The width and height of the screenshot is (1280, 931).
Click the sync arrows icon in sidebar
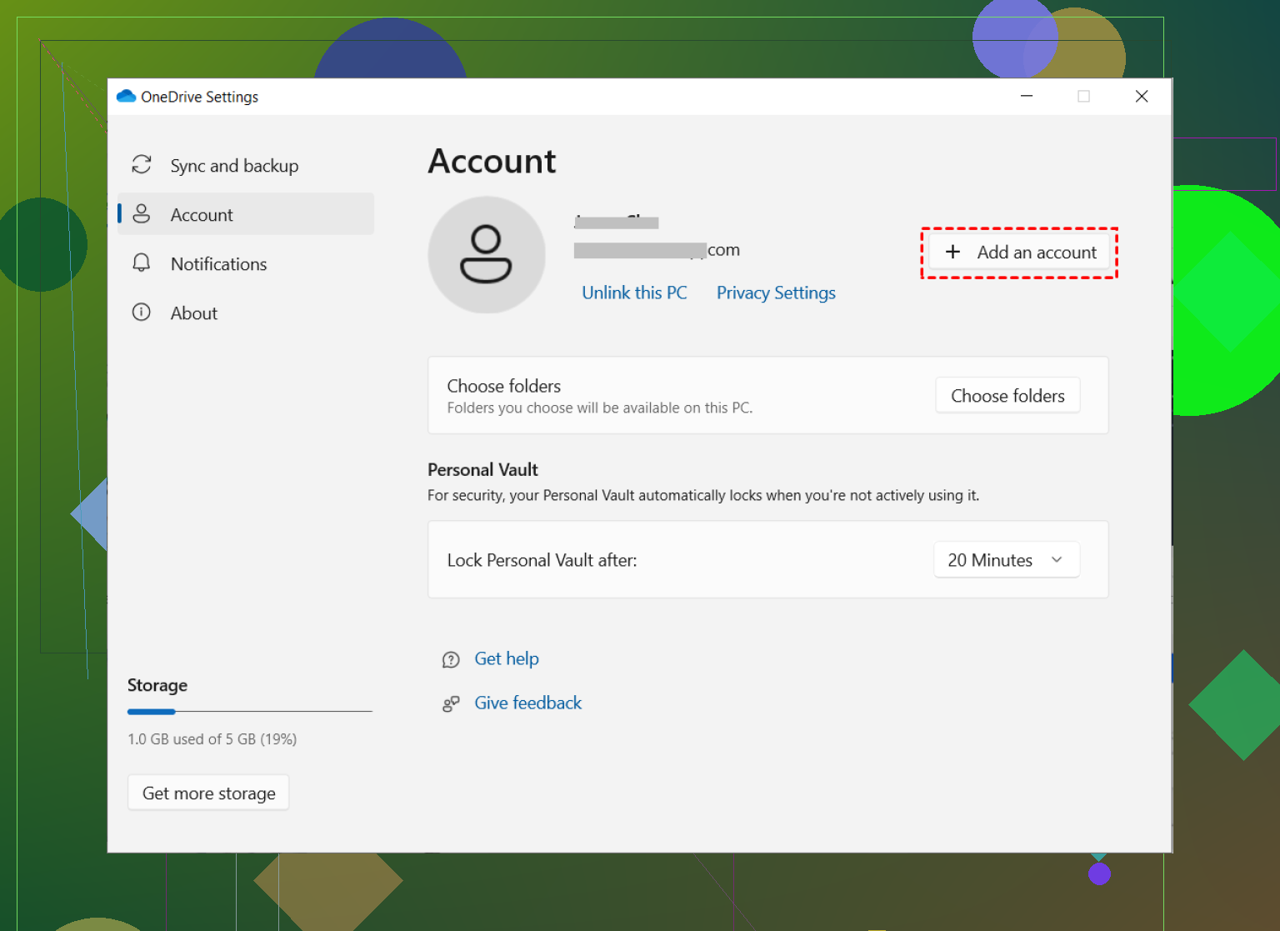point(142,165)
